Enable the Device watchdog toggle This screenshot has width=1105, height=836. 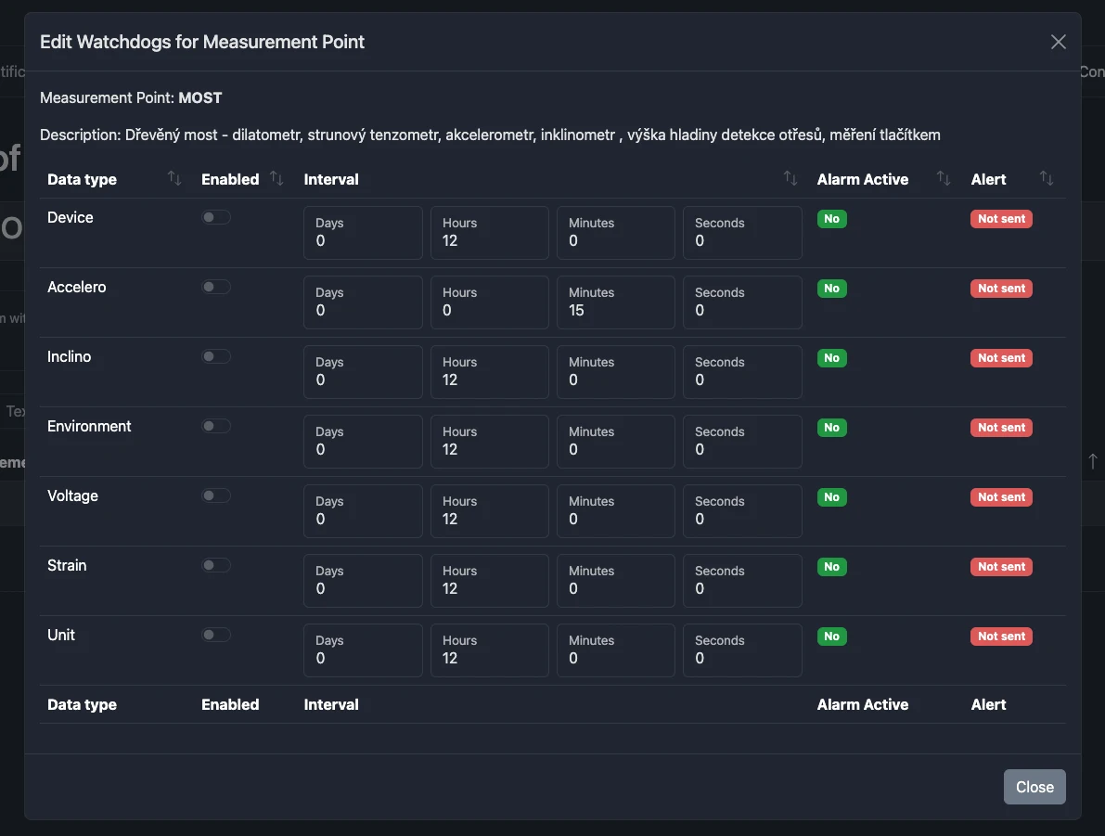tap(216, 217)
